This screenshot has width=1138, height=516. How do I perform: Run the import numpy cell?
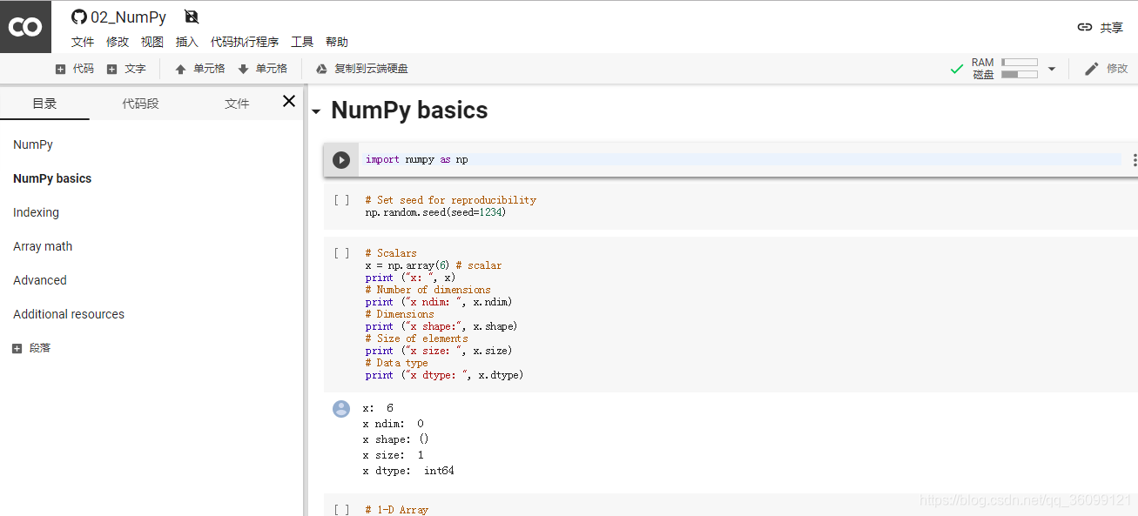tap(341, 159)
